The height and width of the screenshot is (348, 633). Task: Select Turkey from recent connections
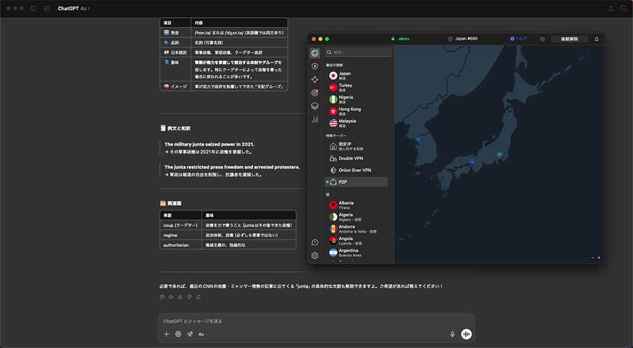pos(357,87)
